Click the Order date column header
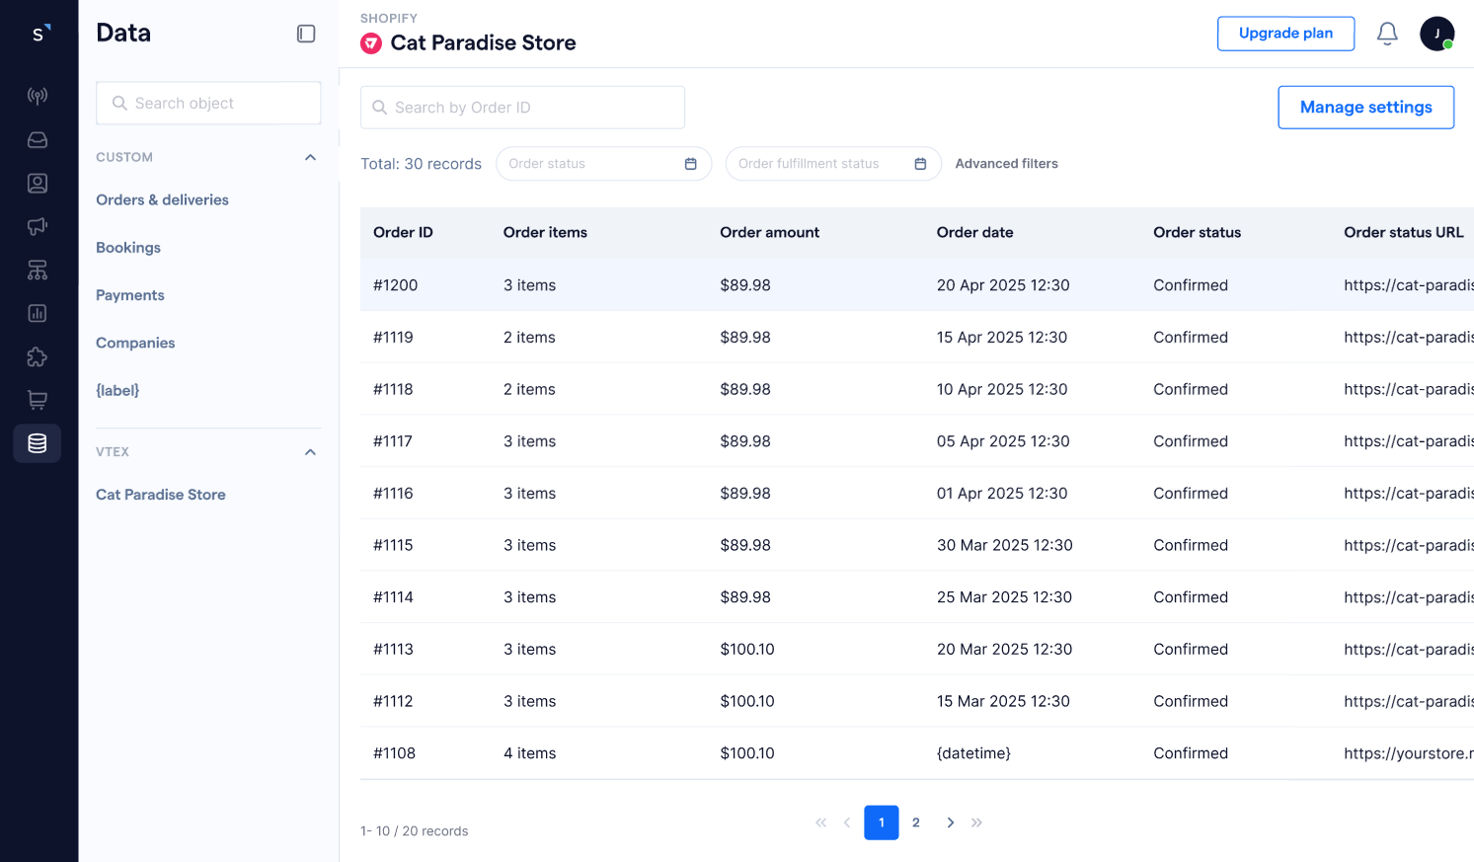Viewport: 1474px width, 862px height. point(974,232)
